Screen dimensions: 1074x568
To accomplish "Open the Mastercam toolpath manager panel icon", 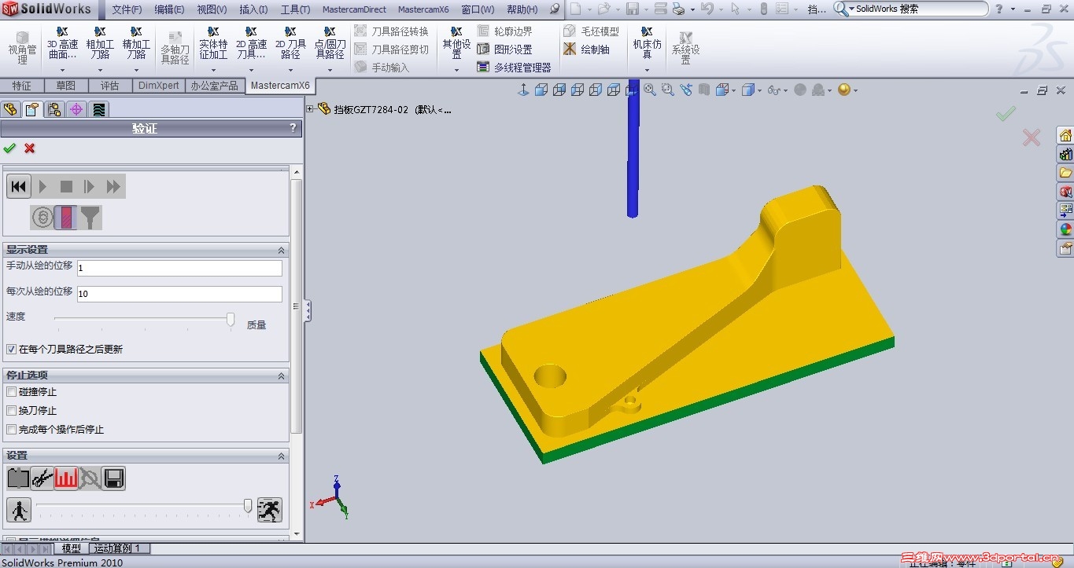I will 98,109.
